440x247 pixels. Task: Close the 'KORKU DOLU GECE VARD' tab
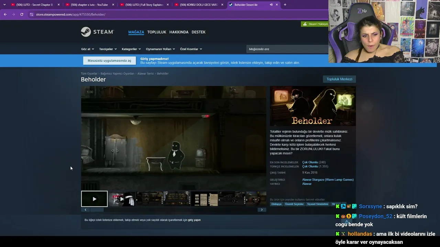[x=222, y=5]
